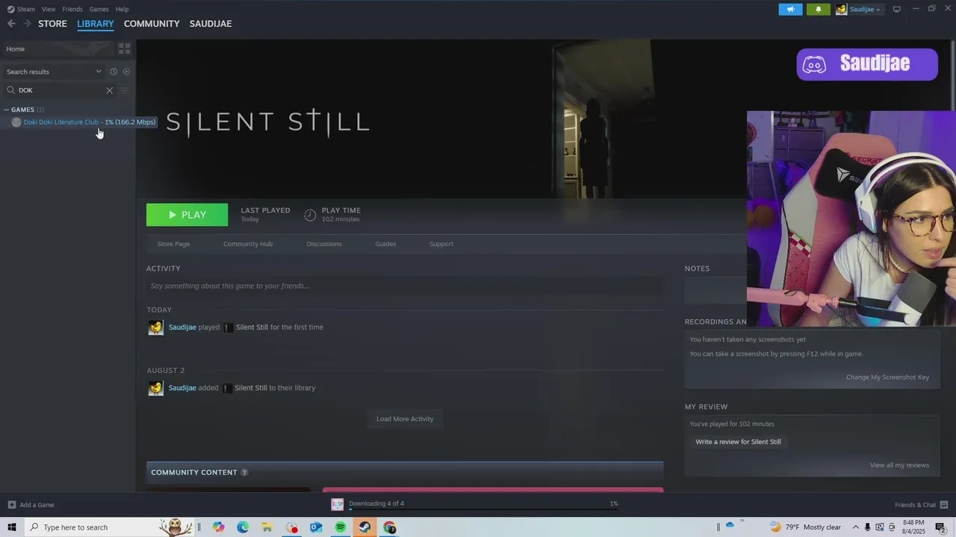Image resolution: width=956 pixels, height=537 pixels.
Task: Click the Steam taskbar icon
Action: click(x=364, y=527)
